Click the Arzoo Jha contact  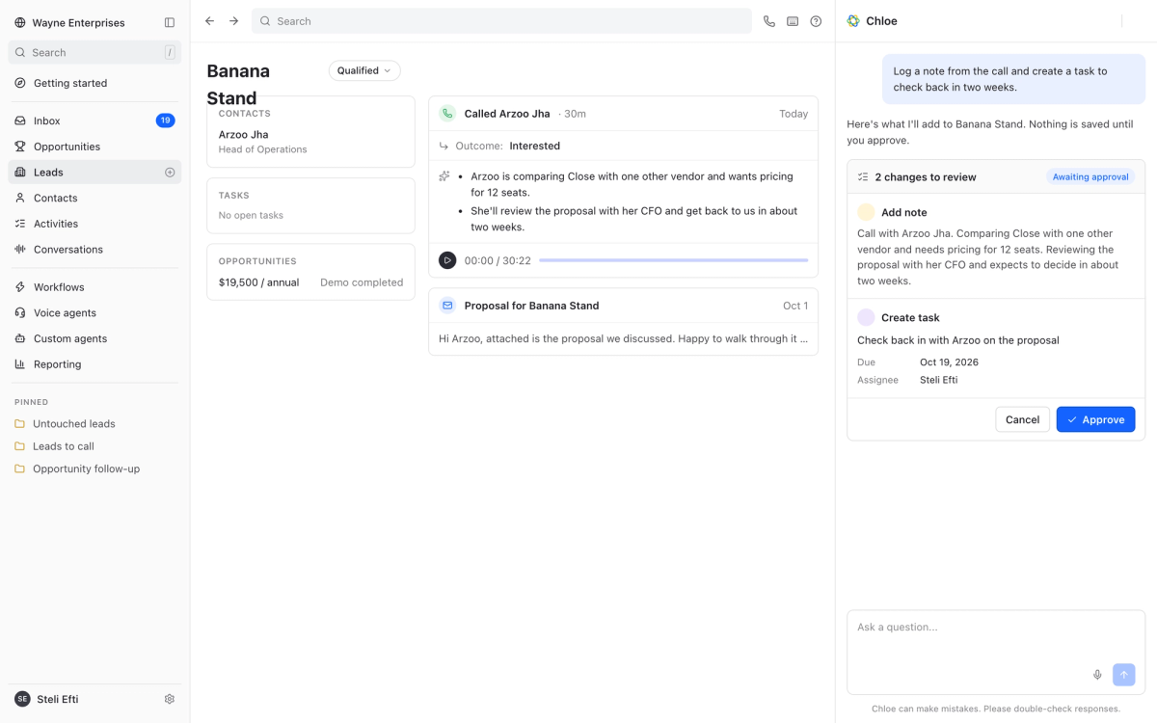tap(244, 135)
